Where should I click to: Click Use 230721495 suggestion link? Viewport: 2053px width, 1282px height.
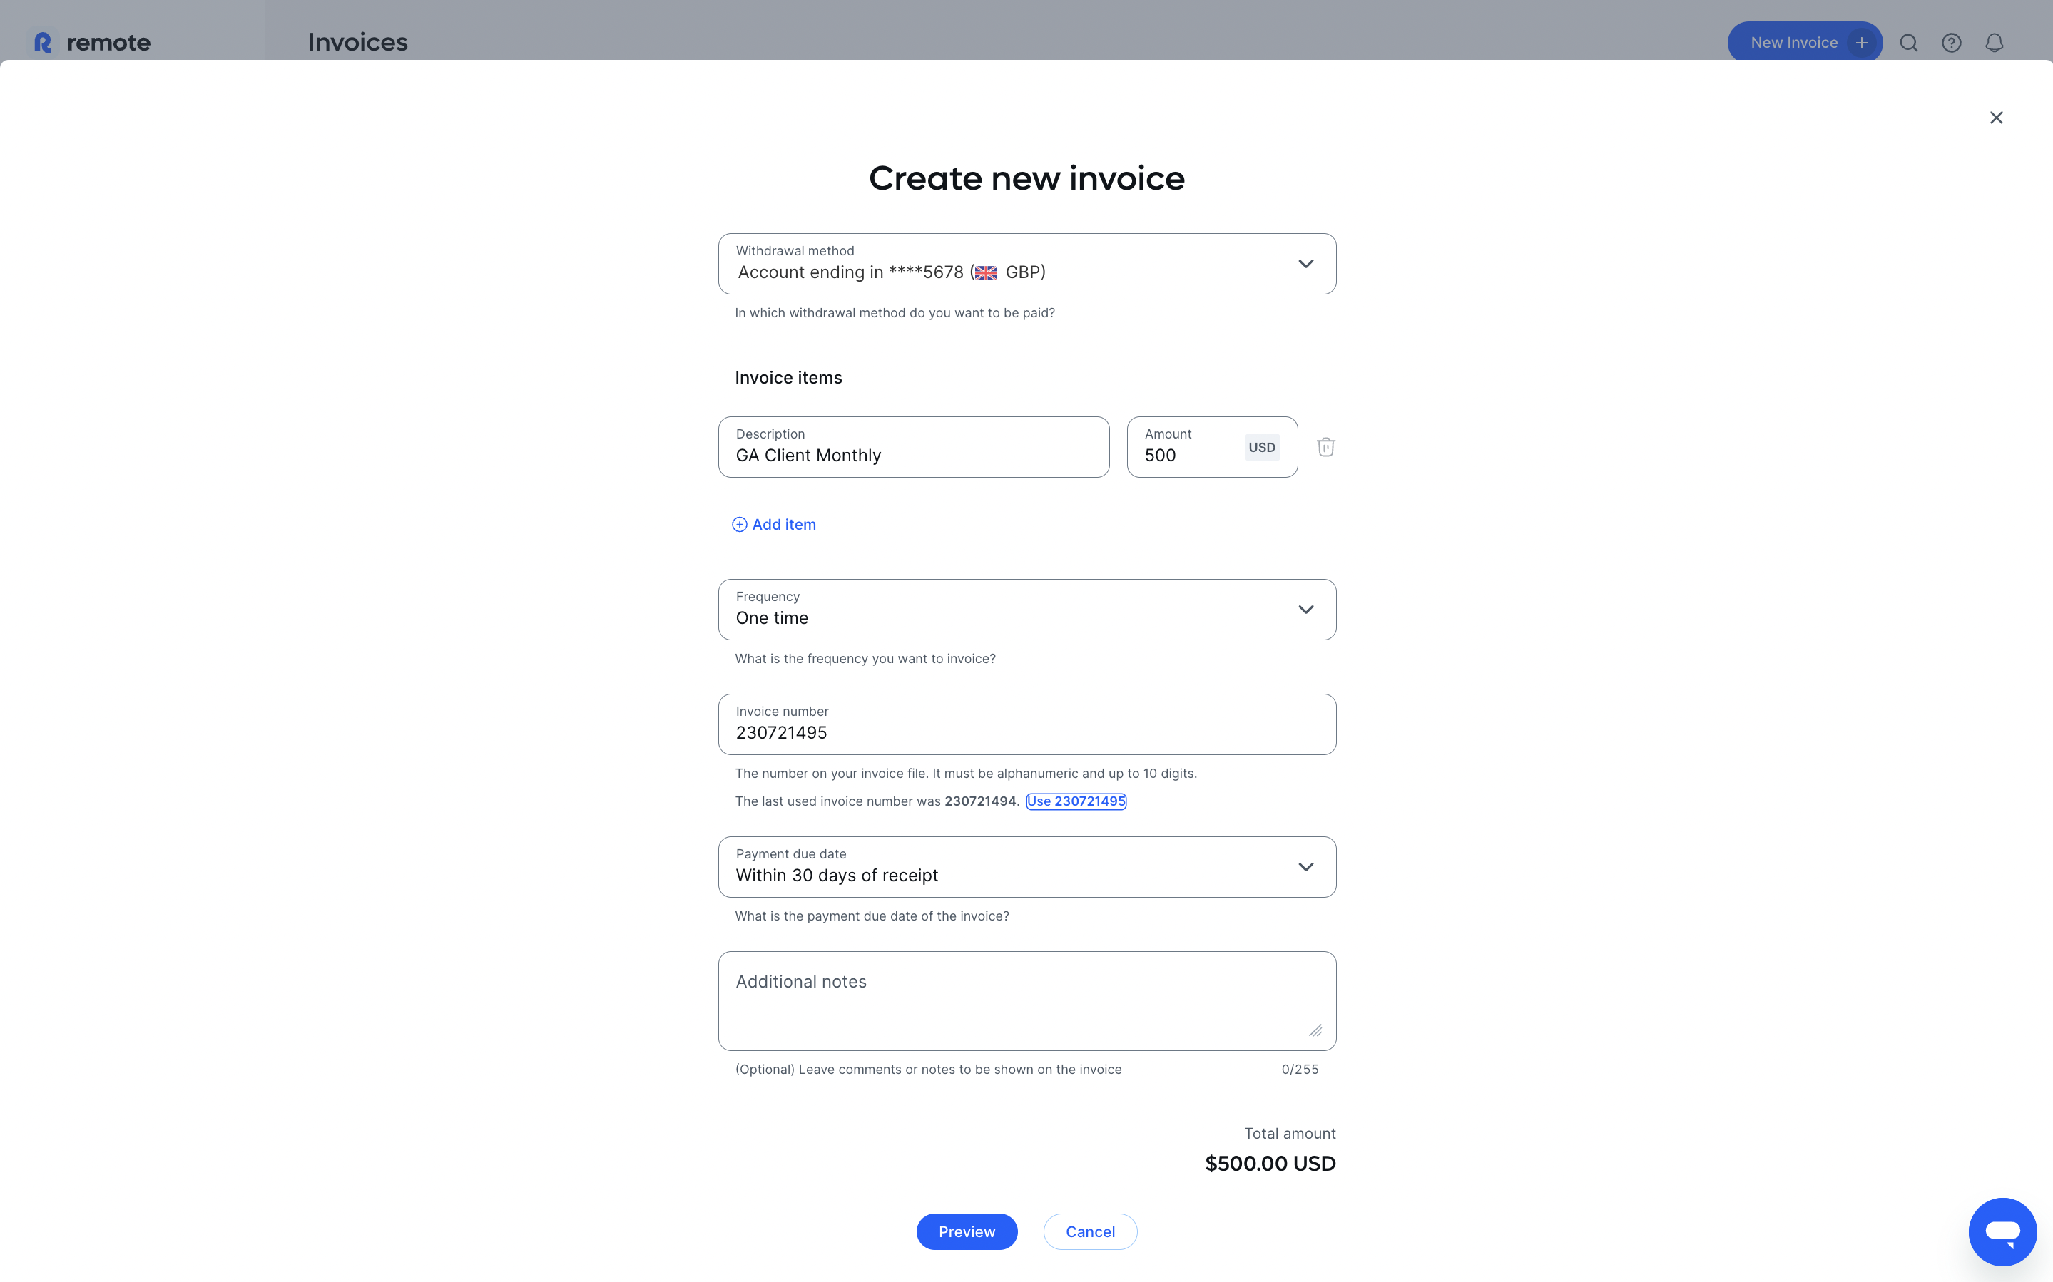coord(1076,801)
